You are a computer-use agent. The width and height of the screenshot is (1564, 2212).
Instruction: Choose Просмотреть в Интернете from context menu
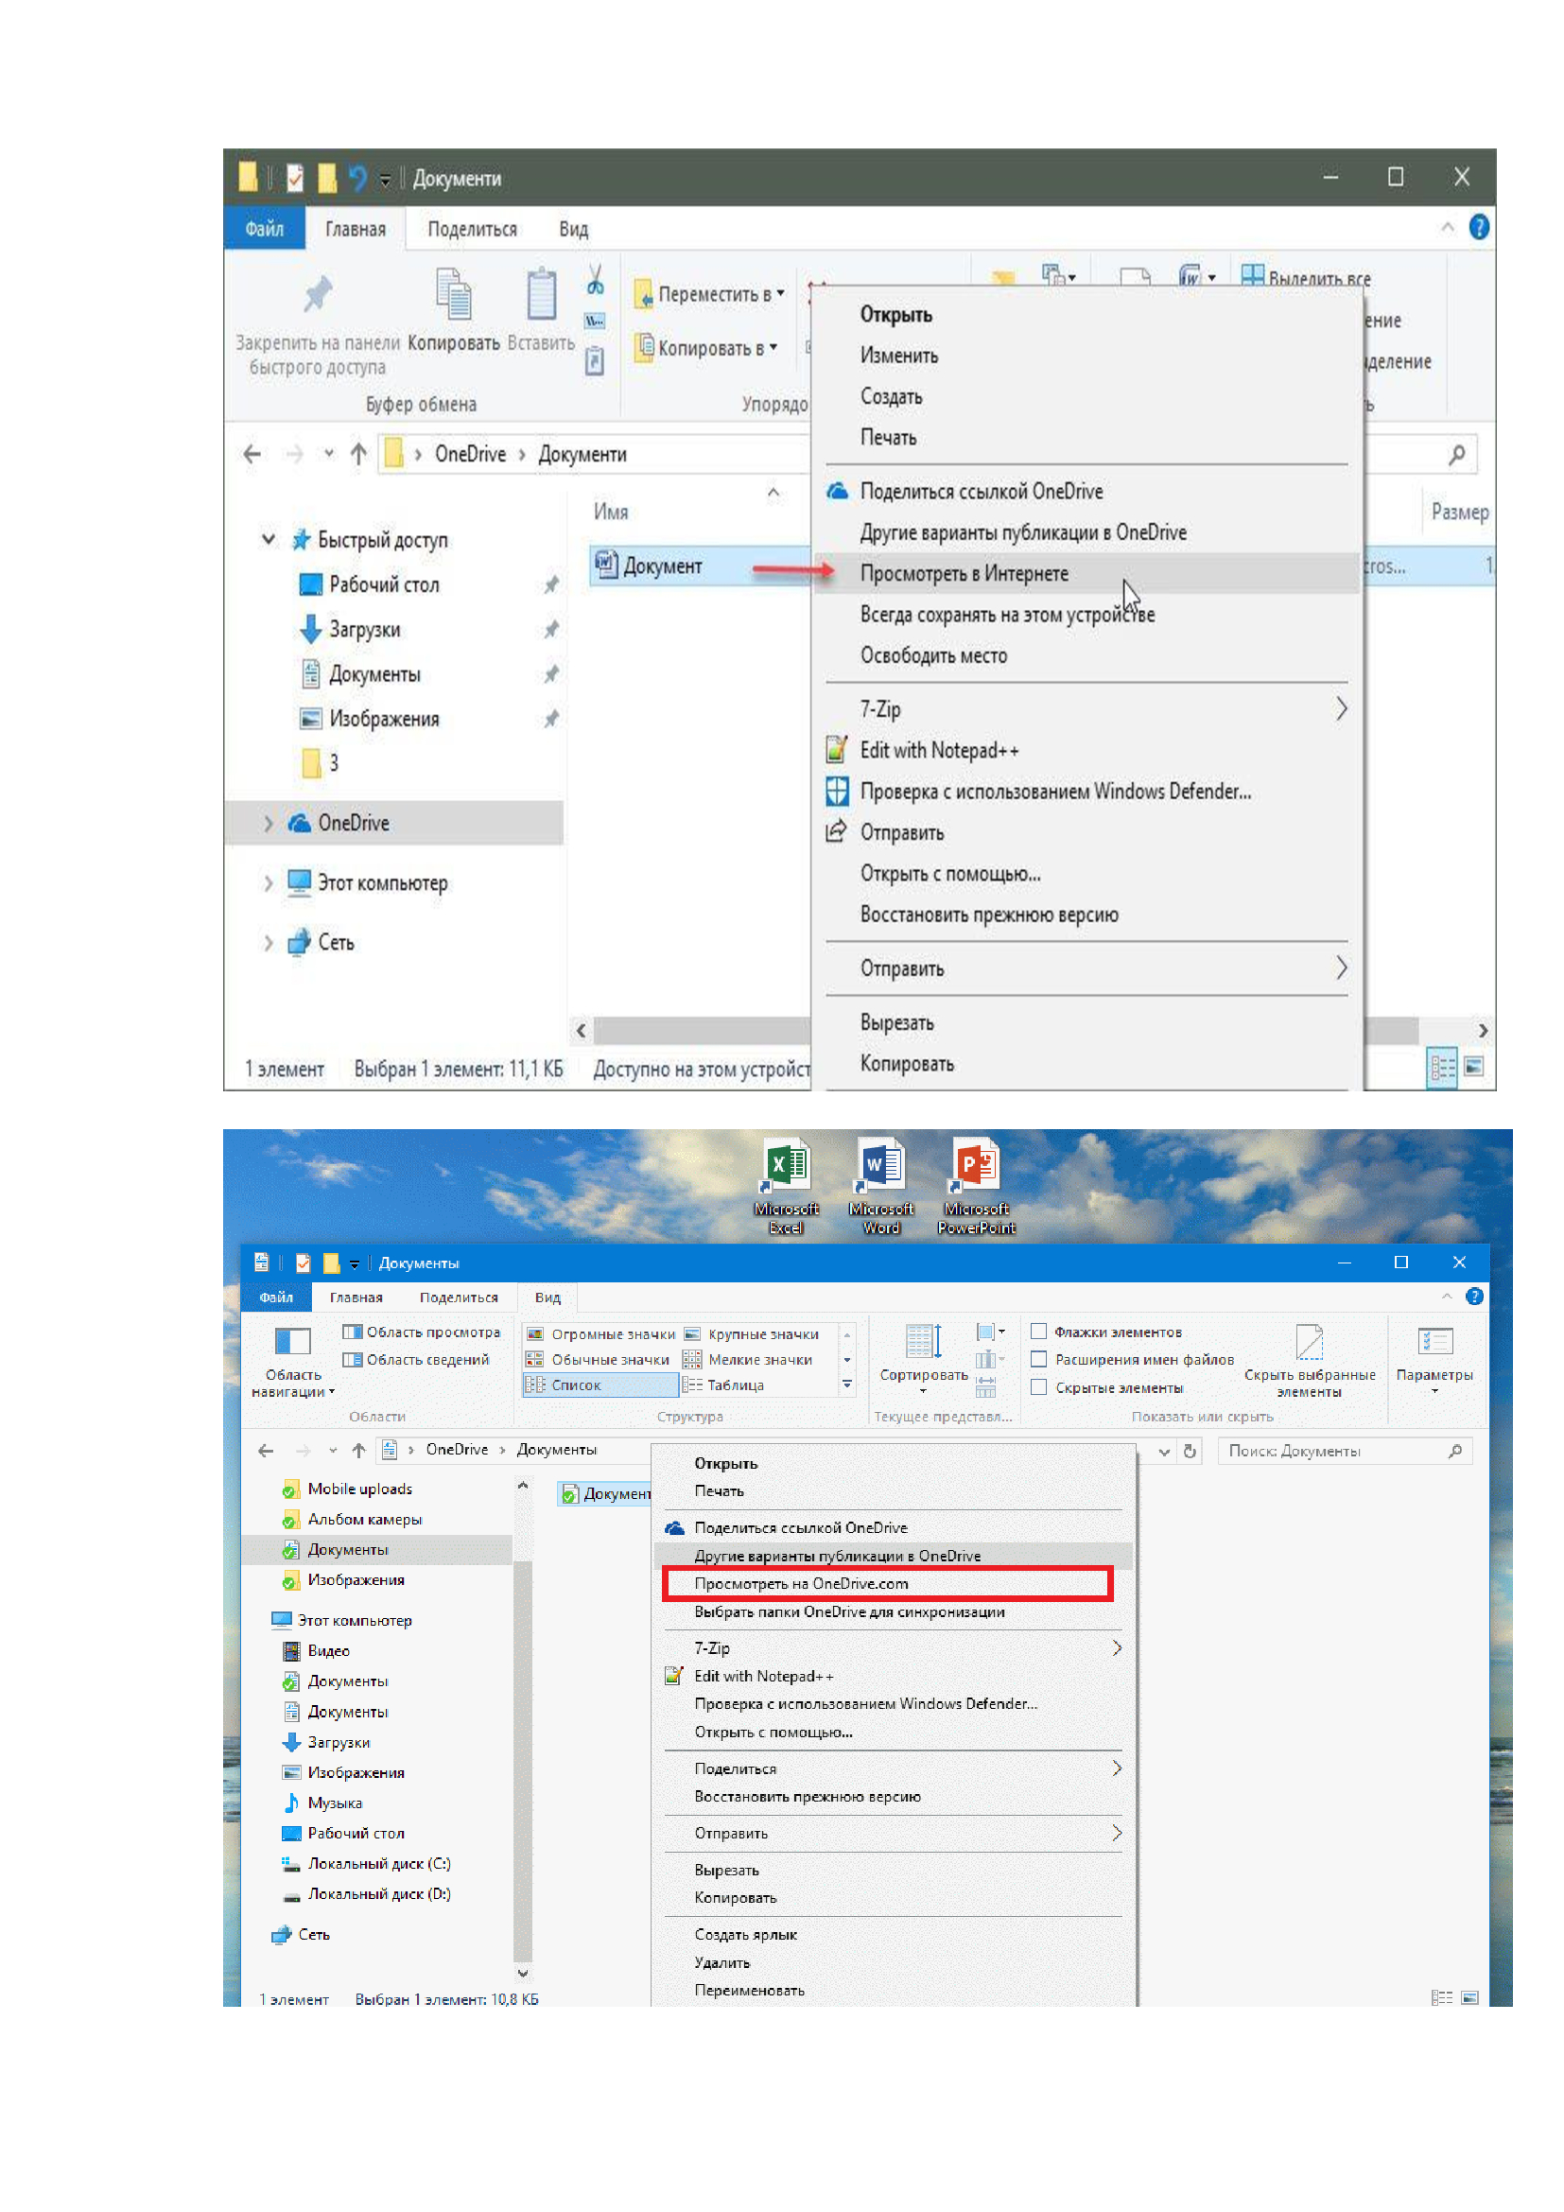(x=964, y=573)
